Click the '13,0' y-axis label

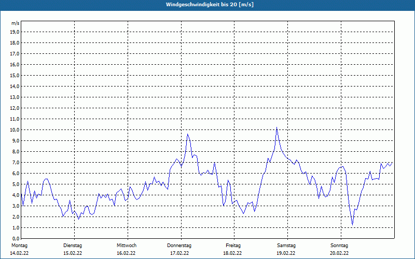(15, 97)
